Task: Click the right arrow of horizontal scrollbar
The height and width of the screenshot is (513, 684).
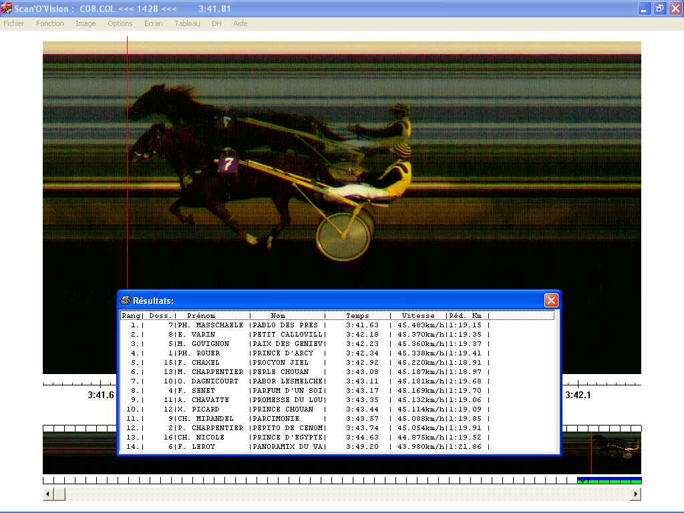Action: pyautogui.click(x=636, y=494)
